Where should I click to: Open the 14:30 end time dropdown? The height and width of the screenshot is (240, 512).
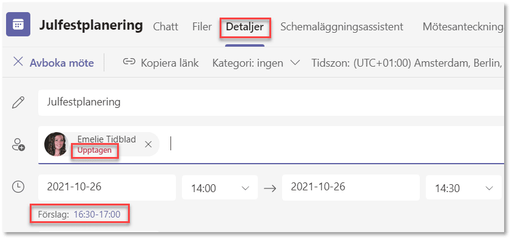coord(463,188)
